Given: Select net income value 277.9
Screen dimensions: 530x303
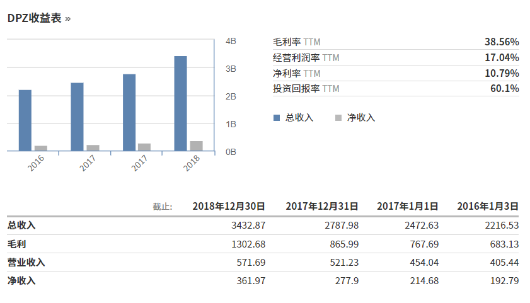Looking at the screenshot, I should [x=347, y=280].
